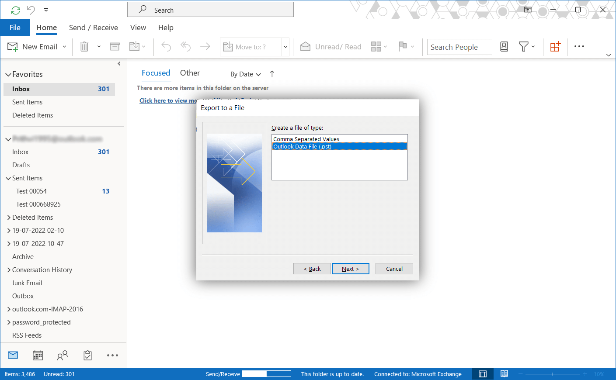Screen dimensions: 616x380
Task: Expand the 19-07-2022 02-10 folder
Action: 9,231
